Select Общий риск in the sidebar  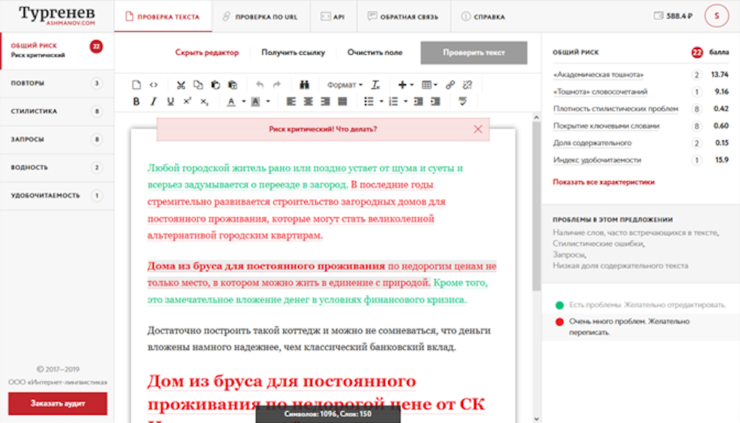pos(57,51)
